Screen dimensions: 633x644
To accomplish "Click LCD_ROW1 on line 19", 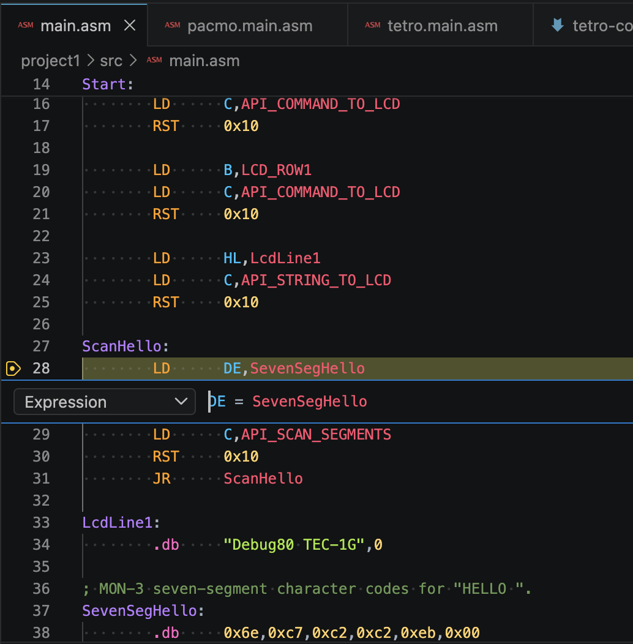I will point(277,170).
